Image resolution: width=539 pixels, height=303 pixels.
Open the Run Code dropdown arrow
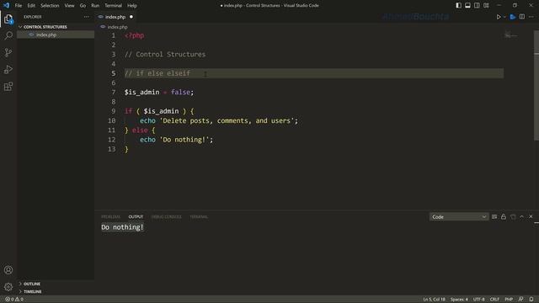(504, 17)
